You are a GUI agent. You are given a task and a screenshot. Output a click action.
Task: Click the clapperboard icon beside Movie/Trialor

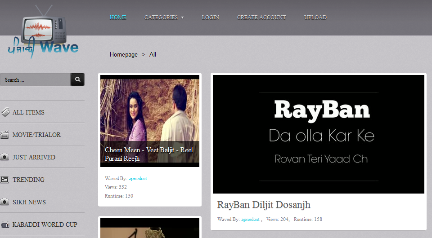coord(4,135)
